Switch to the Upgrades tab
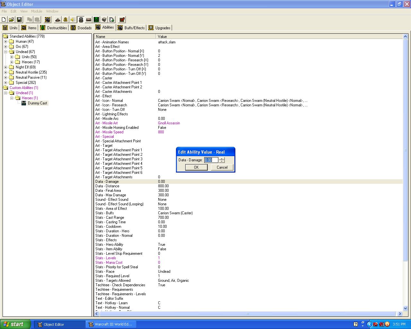Screen dimensions: 411x329 (160, 28)
